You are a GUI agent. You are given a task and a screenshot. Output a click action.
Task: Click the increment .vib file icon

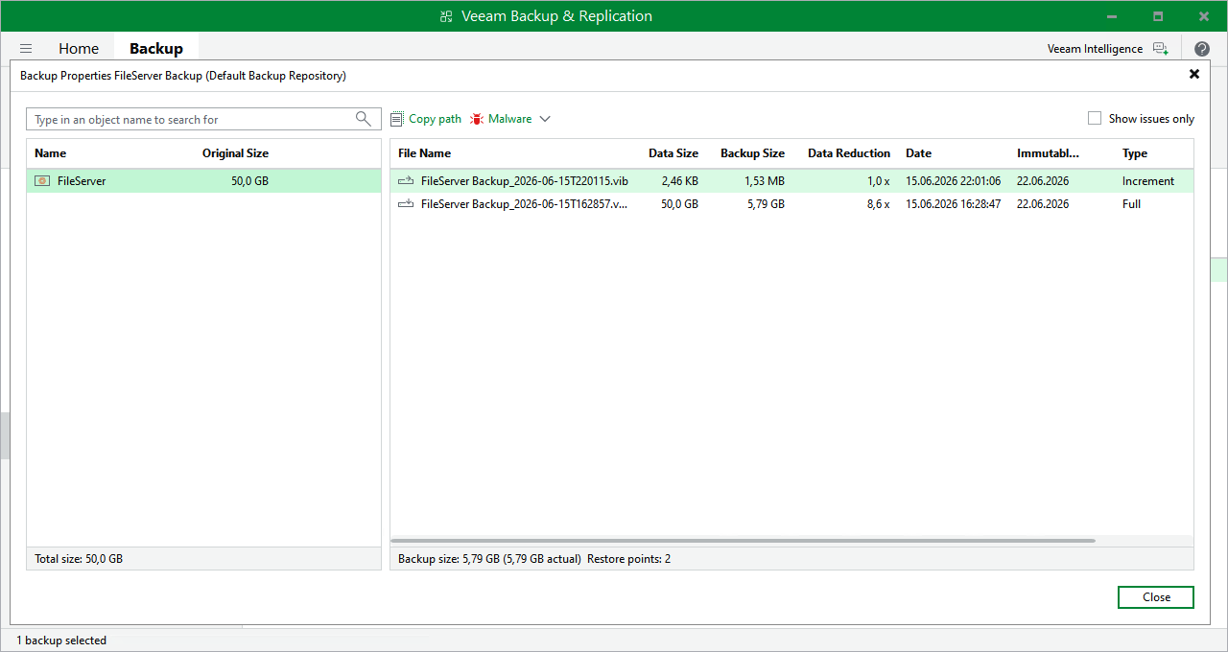click(x=406, y=180)
